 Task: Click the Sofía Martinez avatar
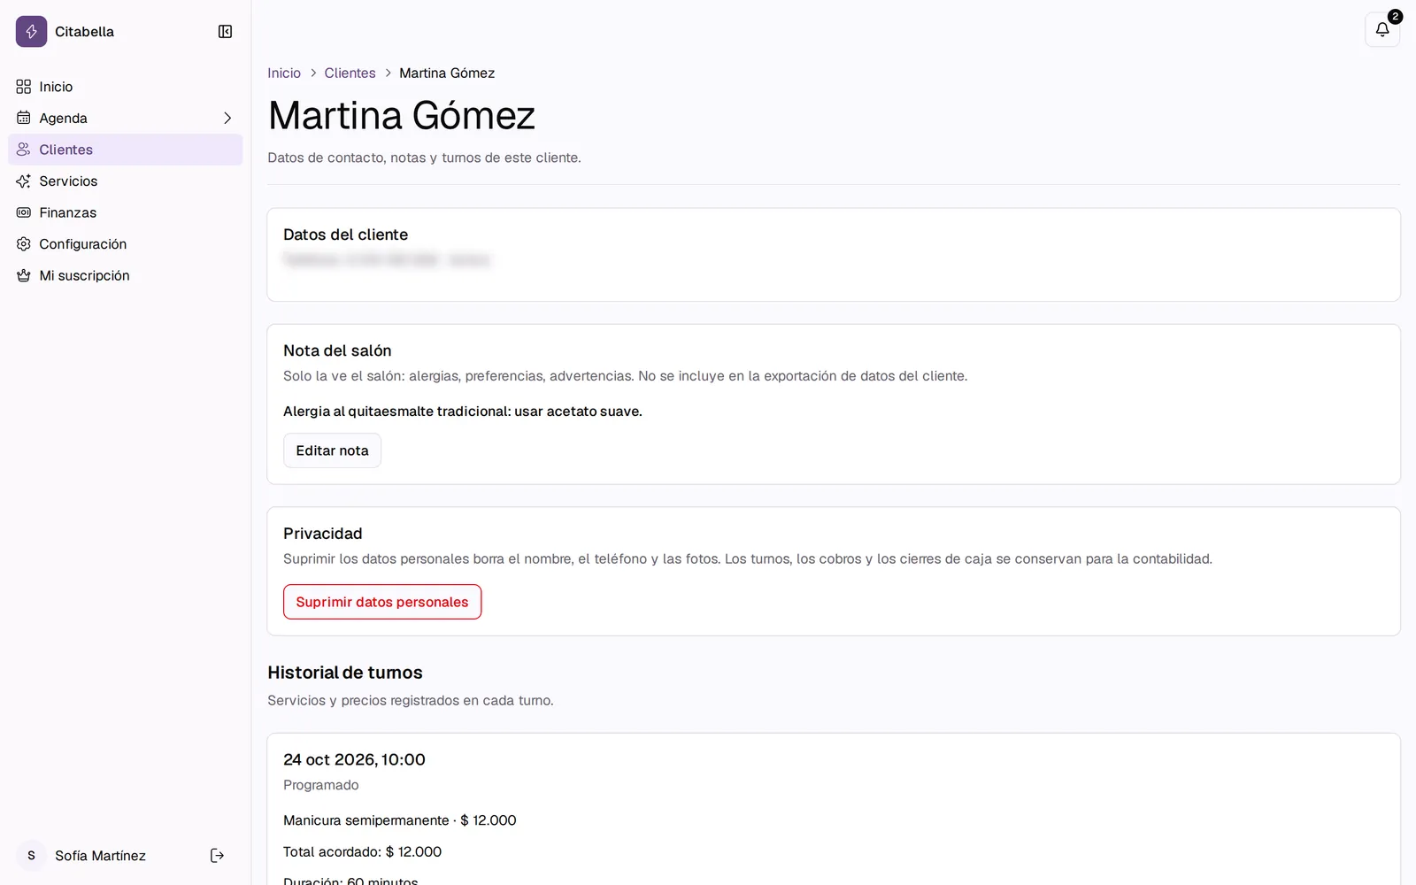click(x=32, y=855)
